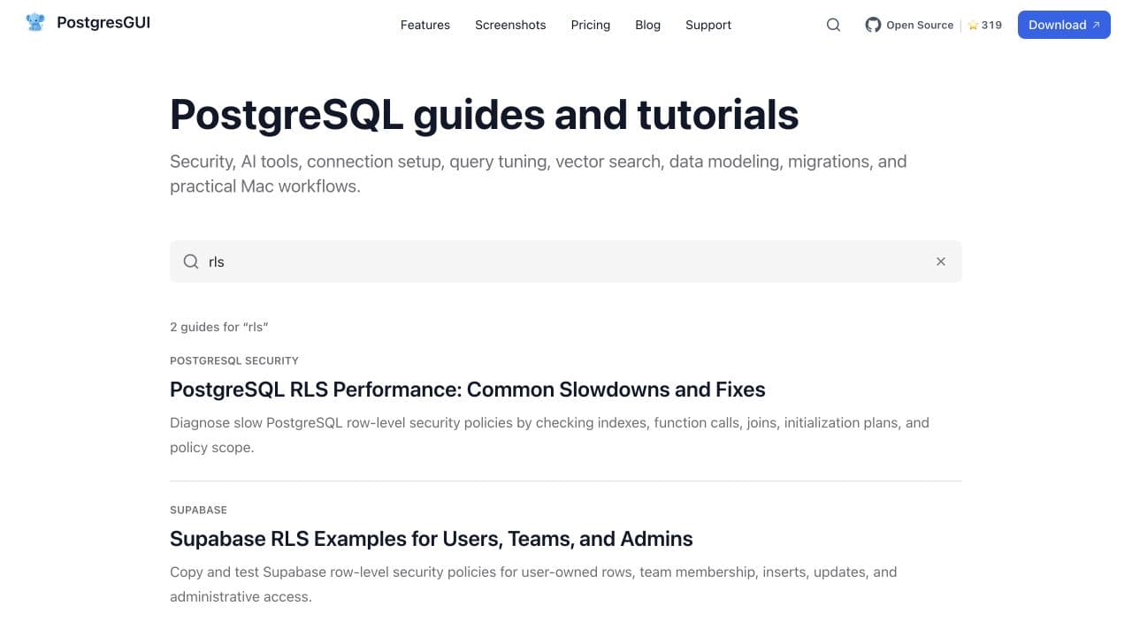This screenshot has width=1132, height=636.
Task: Click the PostgresGUI elephant logo icon
Action: [x=35, y=23]
